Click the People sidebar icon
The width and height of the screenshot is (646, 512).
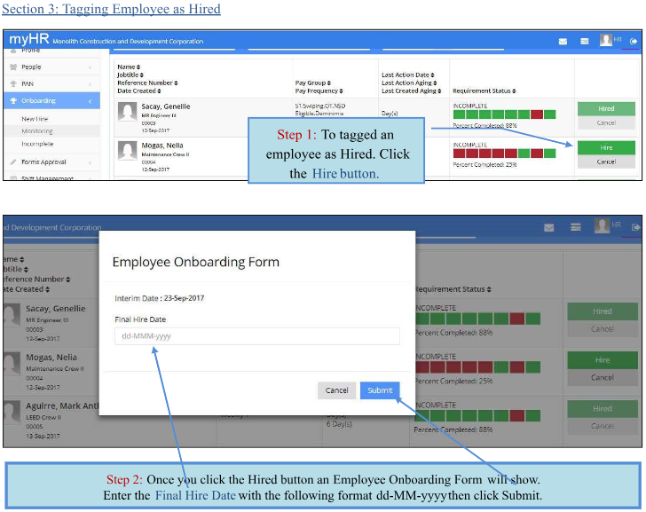[x=13, y=67]
